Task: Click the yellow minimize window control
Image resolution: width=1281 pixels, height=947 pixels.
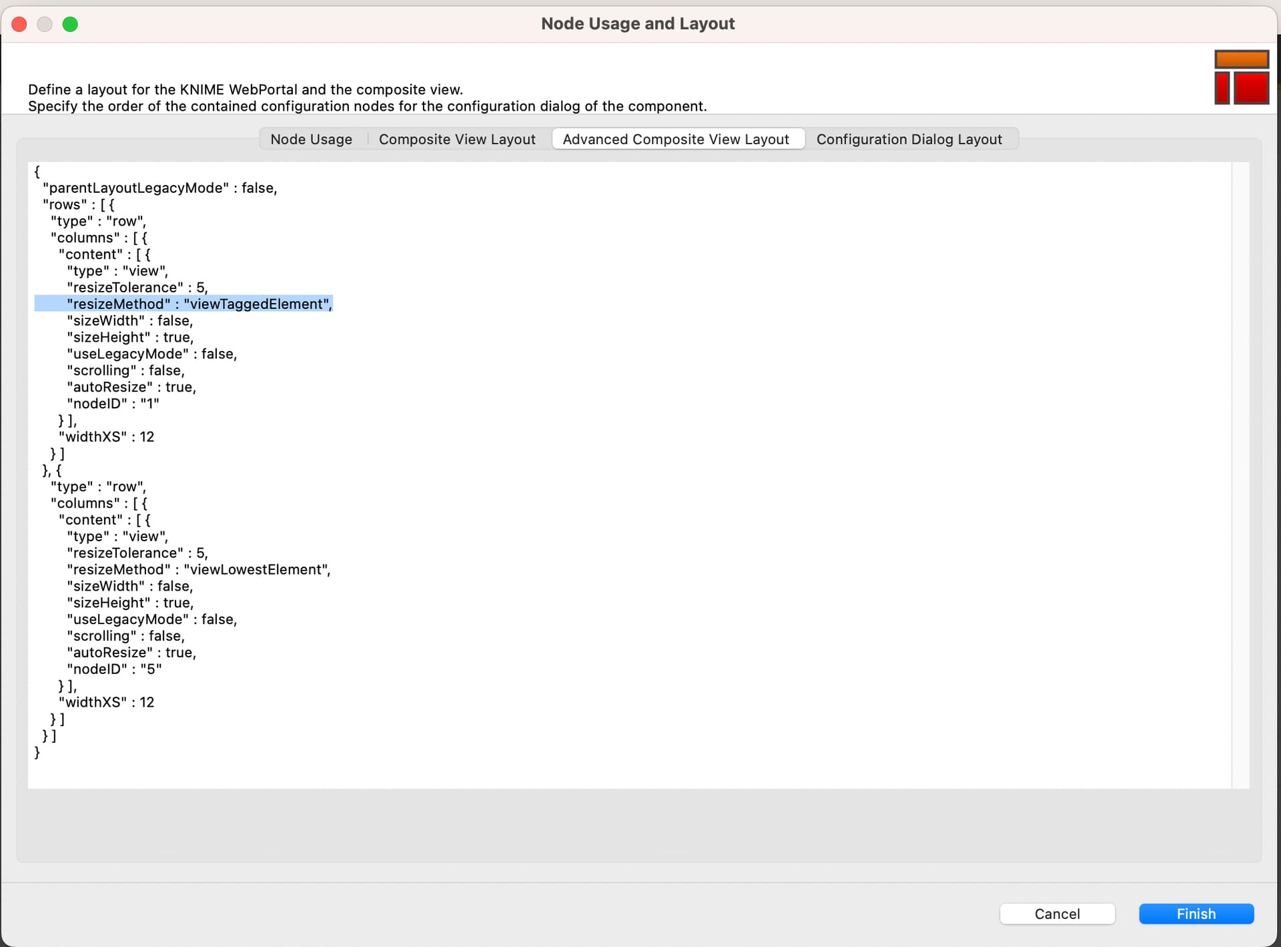Action: pos(44,24)
